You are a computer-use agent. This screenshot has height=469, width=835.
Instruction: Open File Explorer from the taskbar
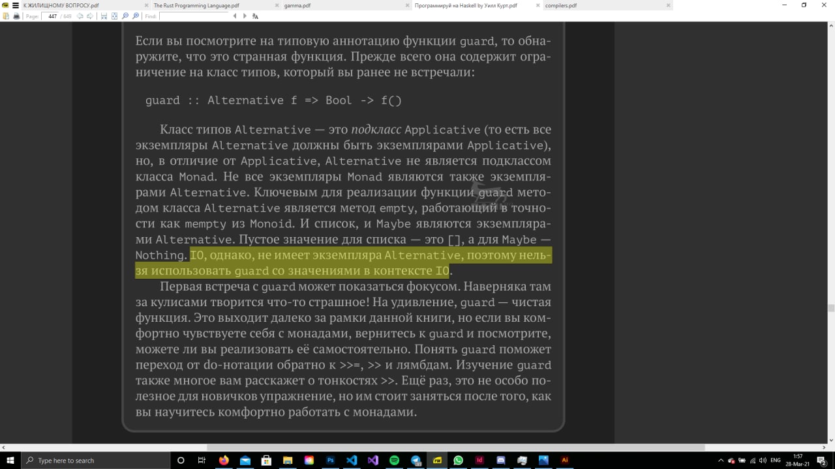click(288, 460)
